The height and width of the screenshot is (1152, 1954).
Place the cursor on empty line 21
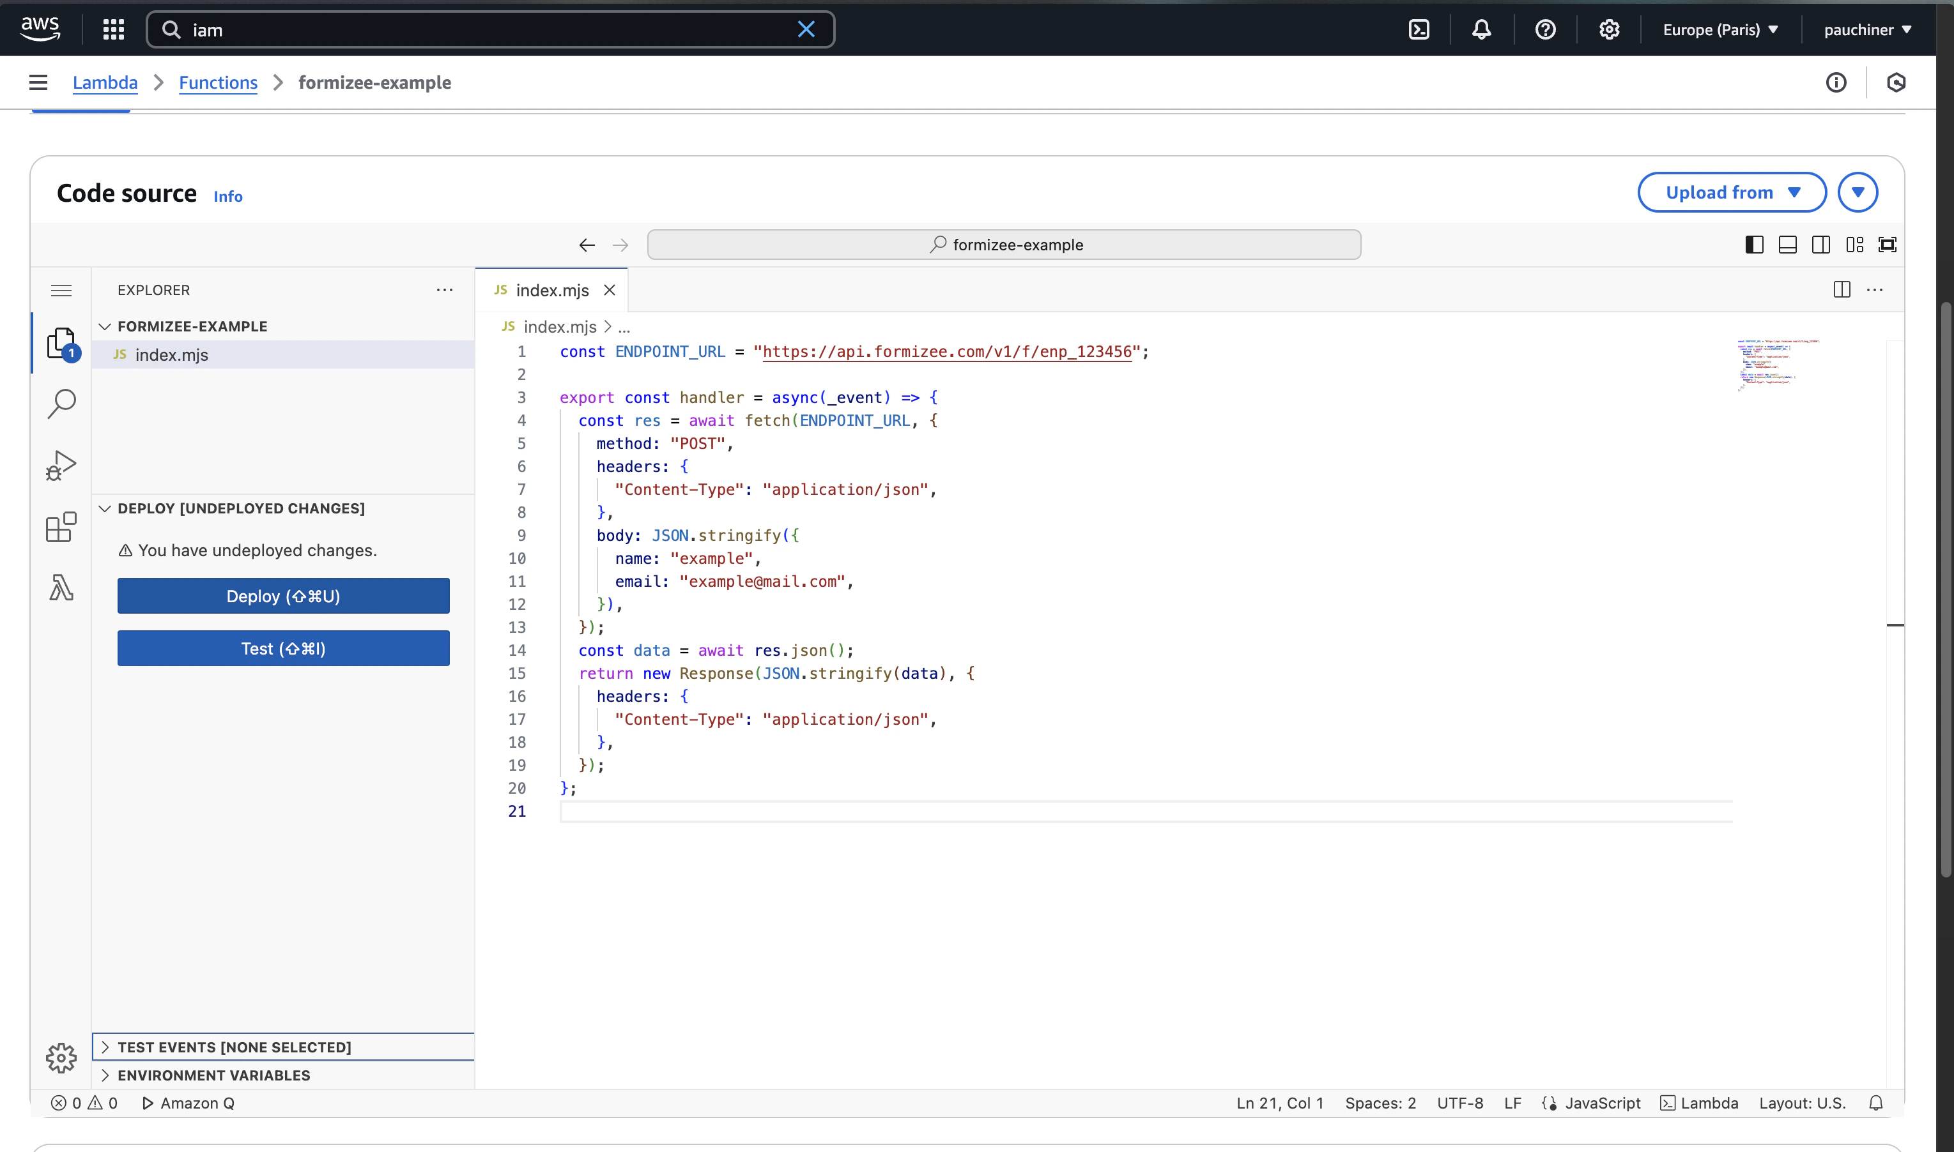point(1146,811)
